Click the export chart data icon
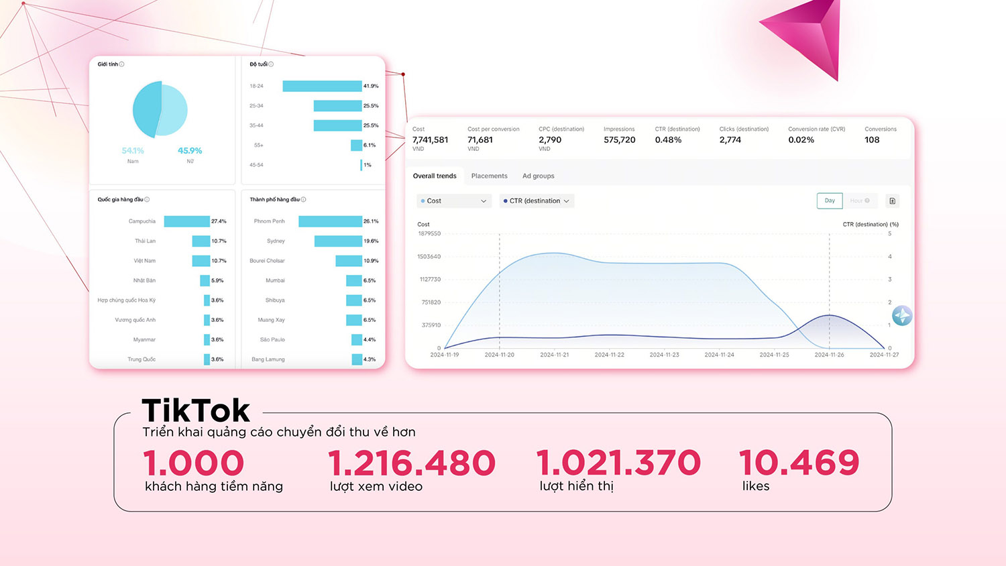 [892, 201]
